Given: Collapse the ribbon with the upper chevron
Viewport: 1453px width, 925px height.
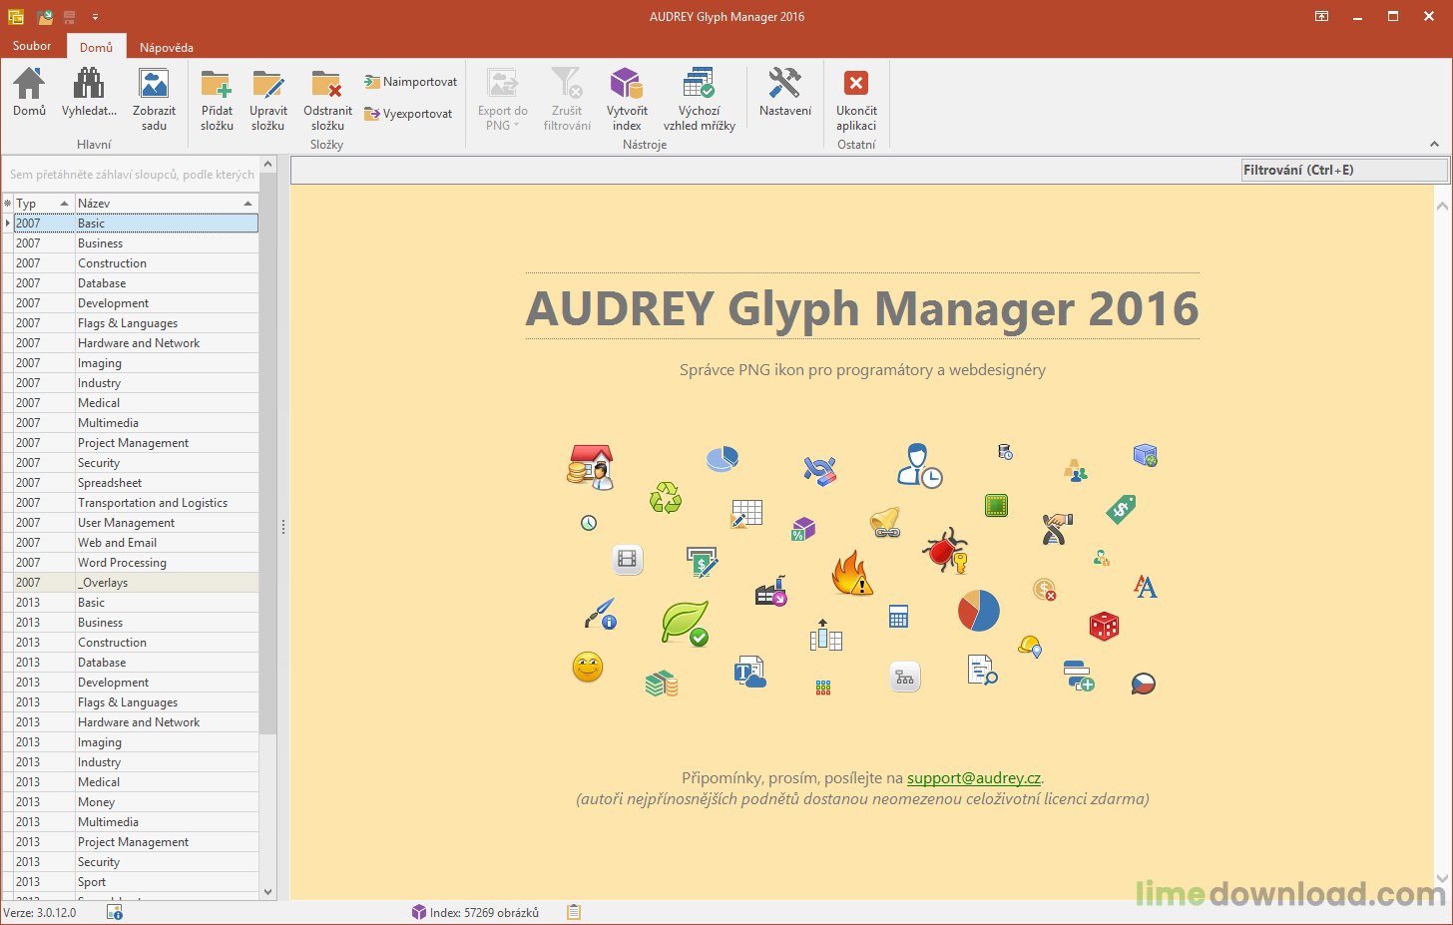Looking at the screenshot, I should (1435, 145).
